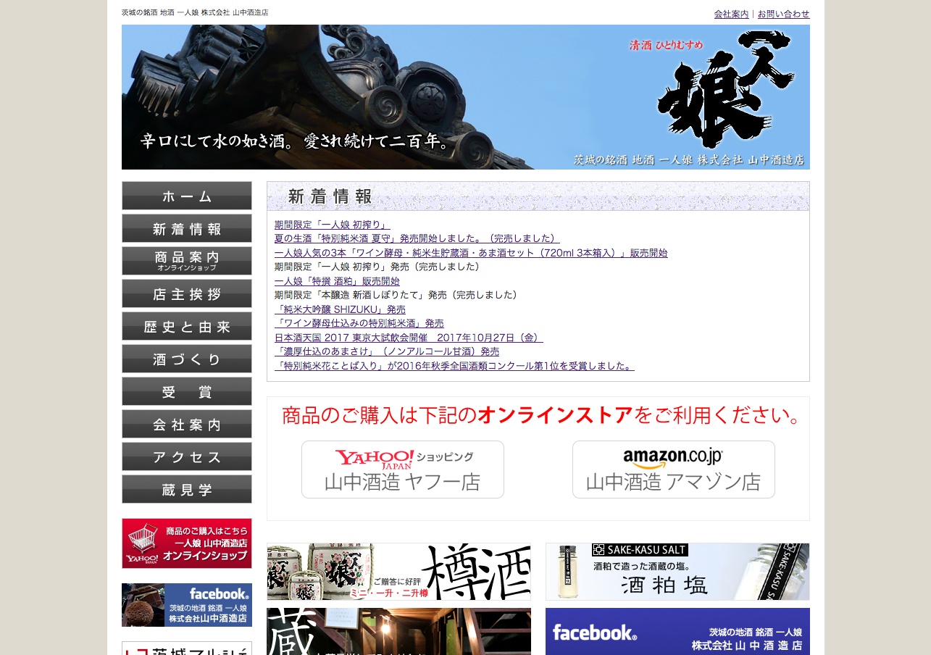Click the 日本酒天国 2017 東京大試飲会 link
Viewport: 931px width, 655px height.
click(x=408, y=337)
